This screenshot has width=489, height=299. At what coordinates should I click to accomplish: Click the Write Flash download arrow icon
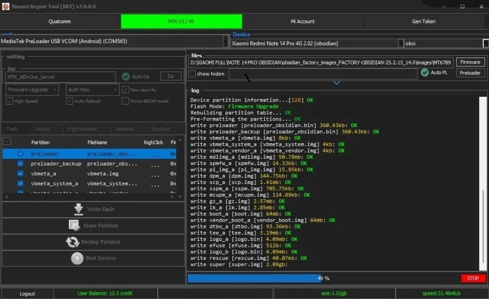click(78, 209)
